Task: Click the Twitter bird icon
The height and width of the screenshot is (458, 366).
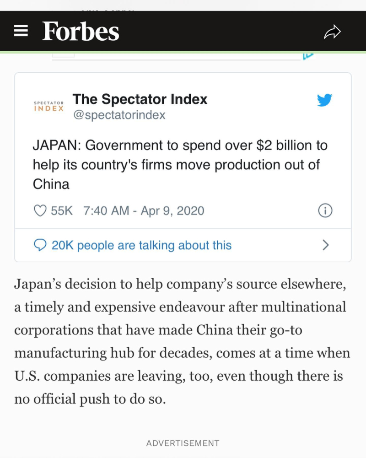Action: [324, 100]
